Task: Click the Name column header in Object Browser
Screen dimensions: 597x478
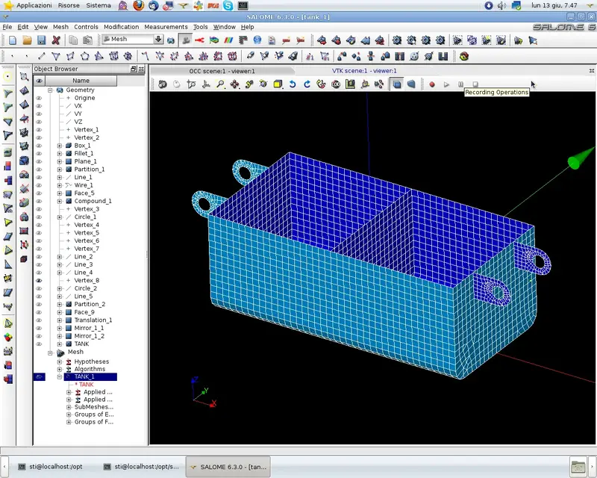Action: pos(81,81)
